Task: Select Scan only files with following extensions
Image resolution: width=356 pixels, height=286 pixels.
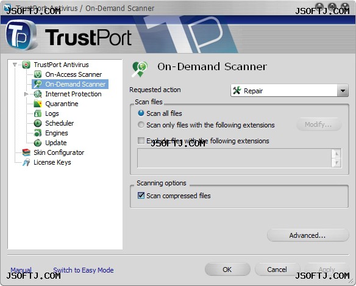Action: 141,125
